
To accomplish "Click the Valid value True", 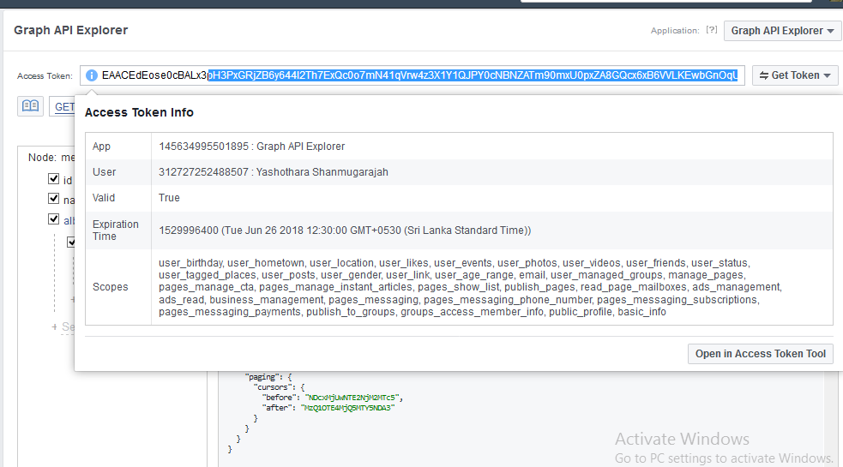I will click(x=169, y=198).
